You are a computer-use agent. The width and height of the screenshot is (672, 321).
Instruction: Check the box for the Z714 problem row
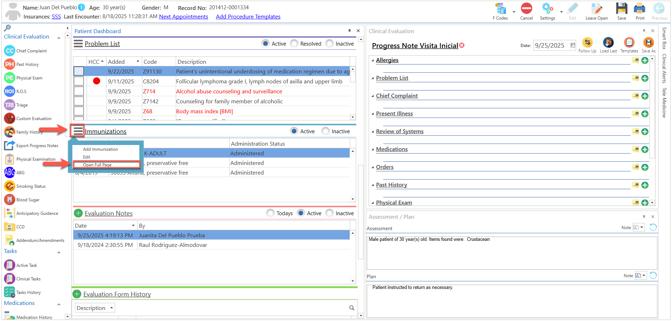pos(79,91)
